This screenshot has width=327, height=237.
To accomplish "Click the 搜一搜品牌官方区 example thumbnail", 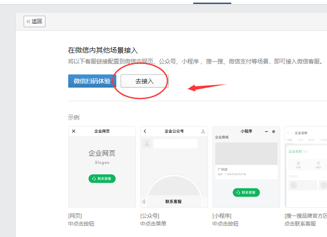I will [x=306, y=167].
